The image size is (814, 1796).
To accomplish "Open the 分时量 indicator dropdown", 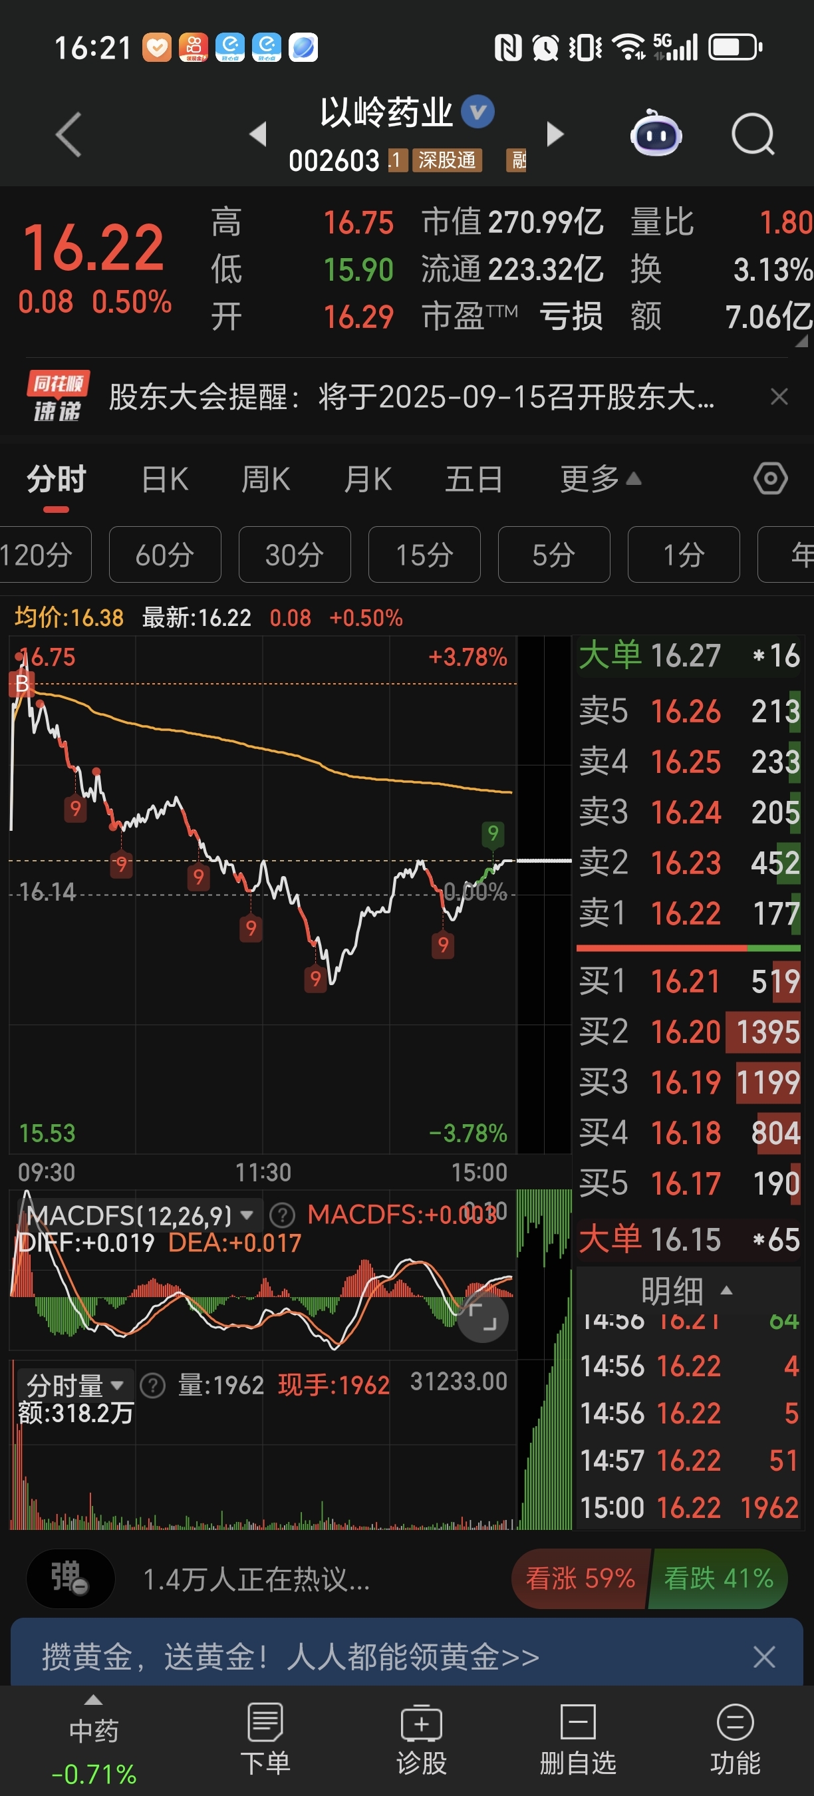I will point(74,1386).
